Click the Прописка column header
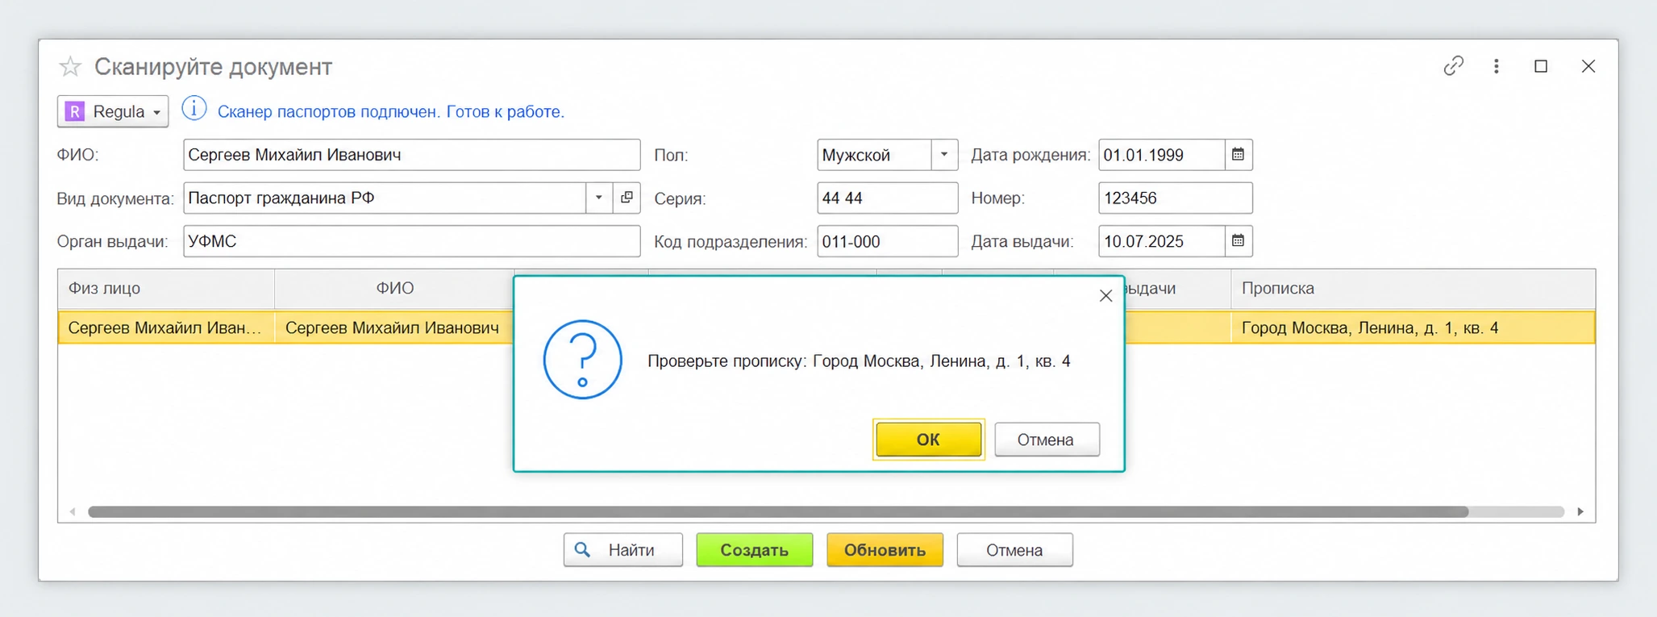The height and width of the screenshot is (617, 1657). pyautogui.click(x=1413, y=289)
